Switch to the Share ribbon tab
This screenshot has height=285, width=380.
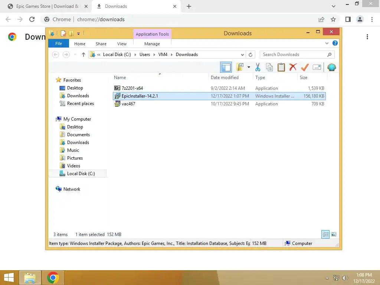tap(101, 44)
